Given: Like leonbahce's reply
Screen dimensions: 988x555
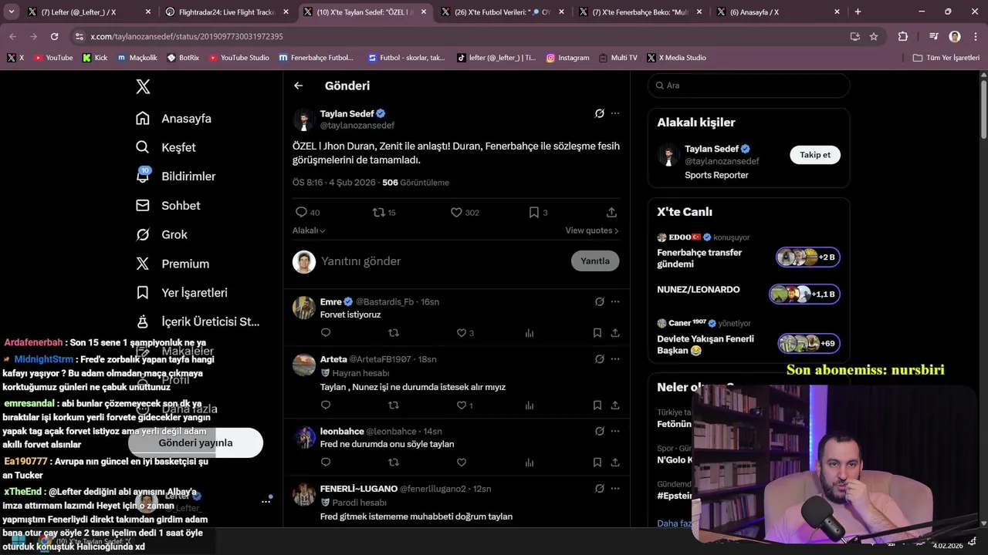Looking at the screenshot, I should click(461, 462).
